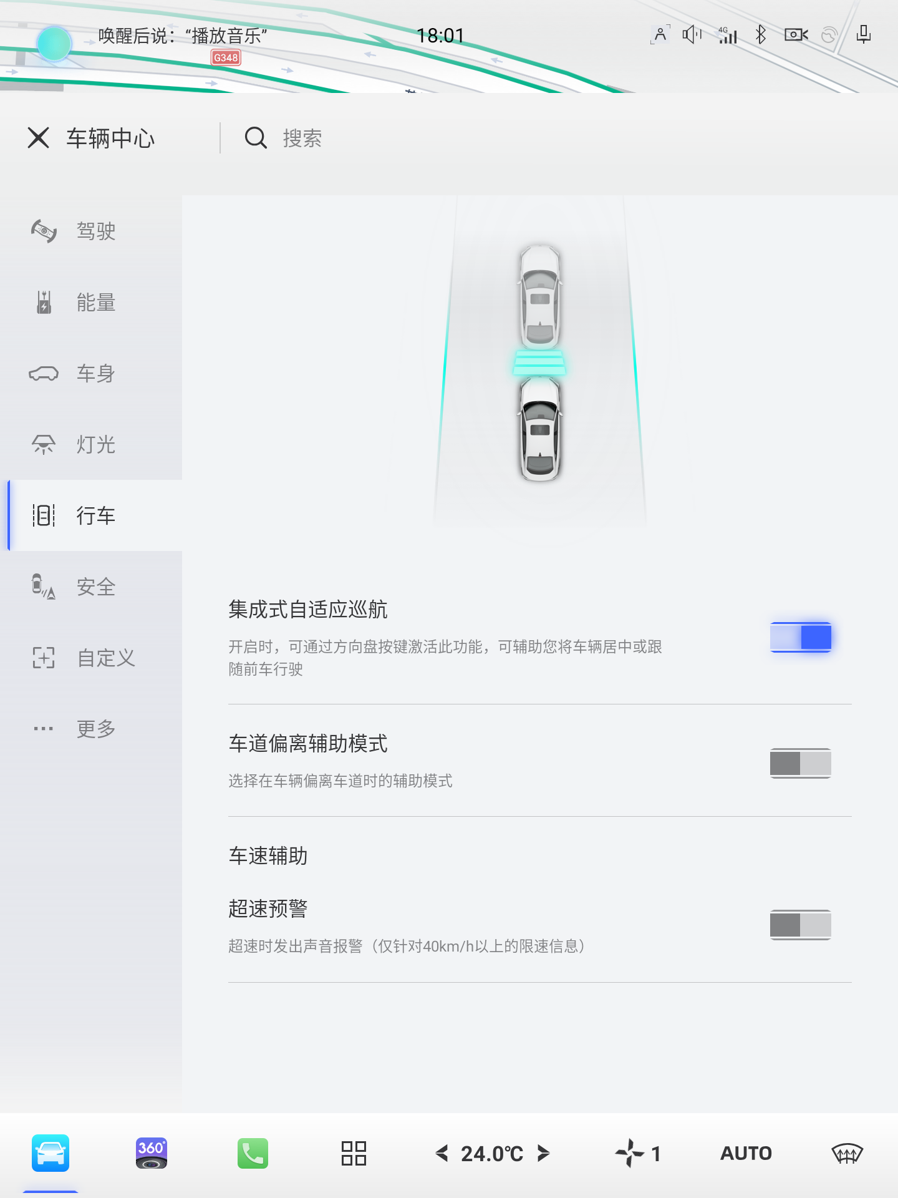Tap the voice assistant orb
This screenshot has width=898, height=1198.
click(x=54, y=44)
